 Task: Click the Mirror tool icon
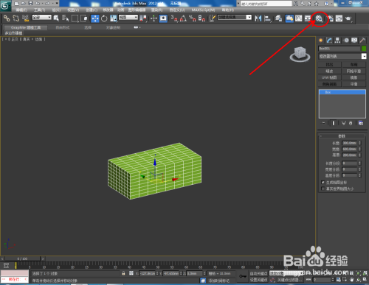coord(258,18)
